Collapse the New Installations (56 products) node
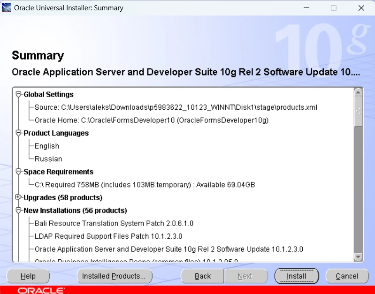Screen dimensions: 375x294 tap(18, 211)
